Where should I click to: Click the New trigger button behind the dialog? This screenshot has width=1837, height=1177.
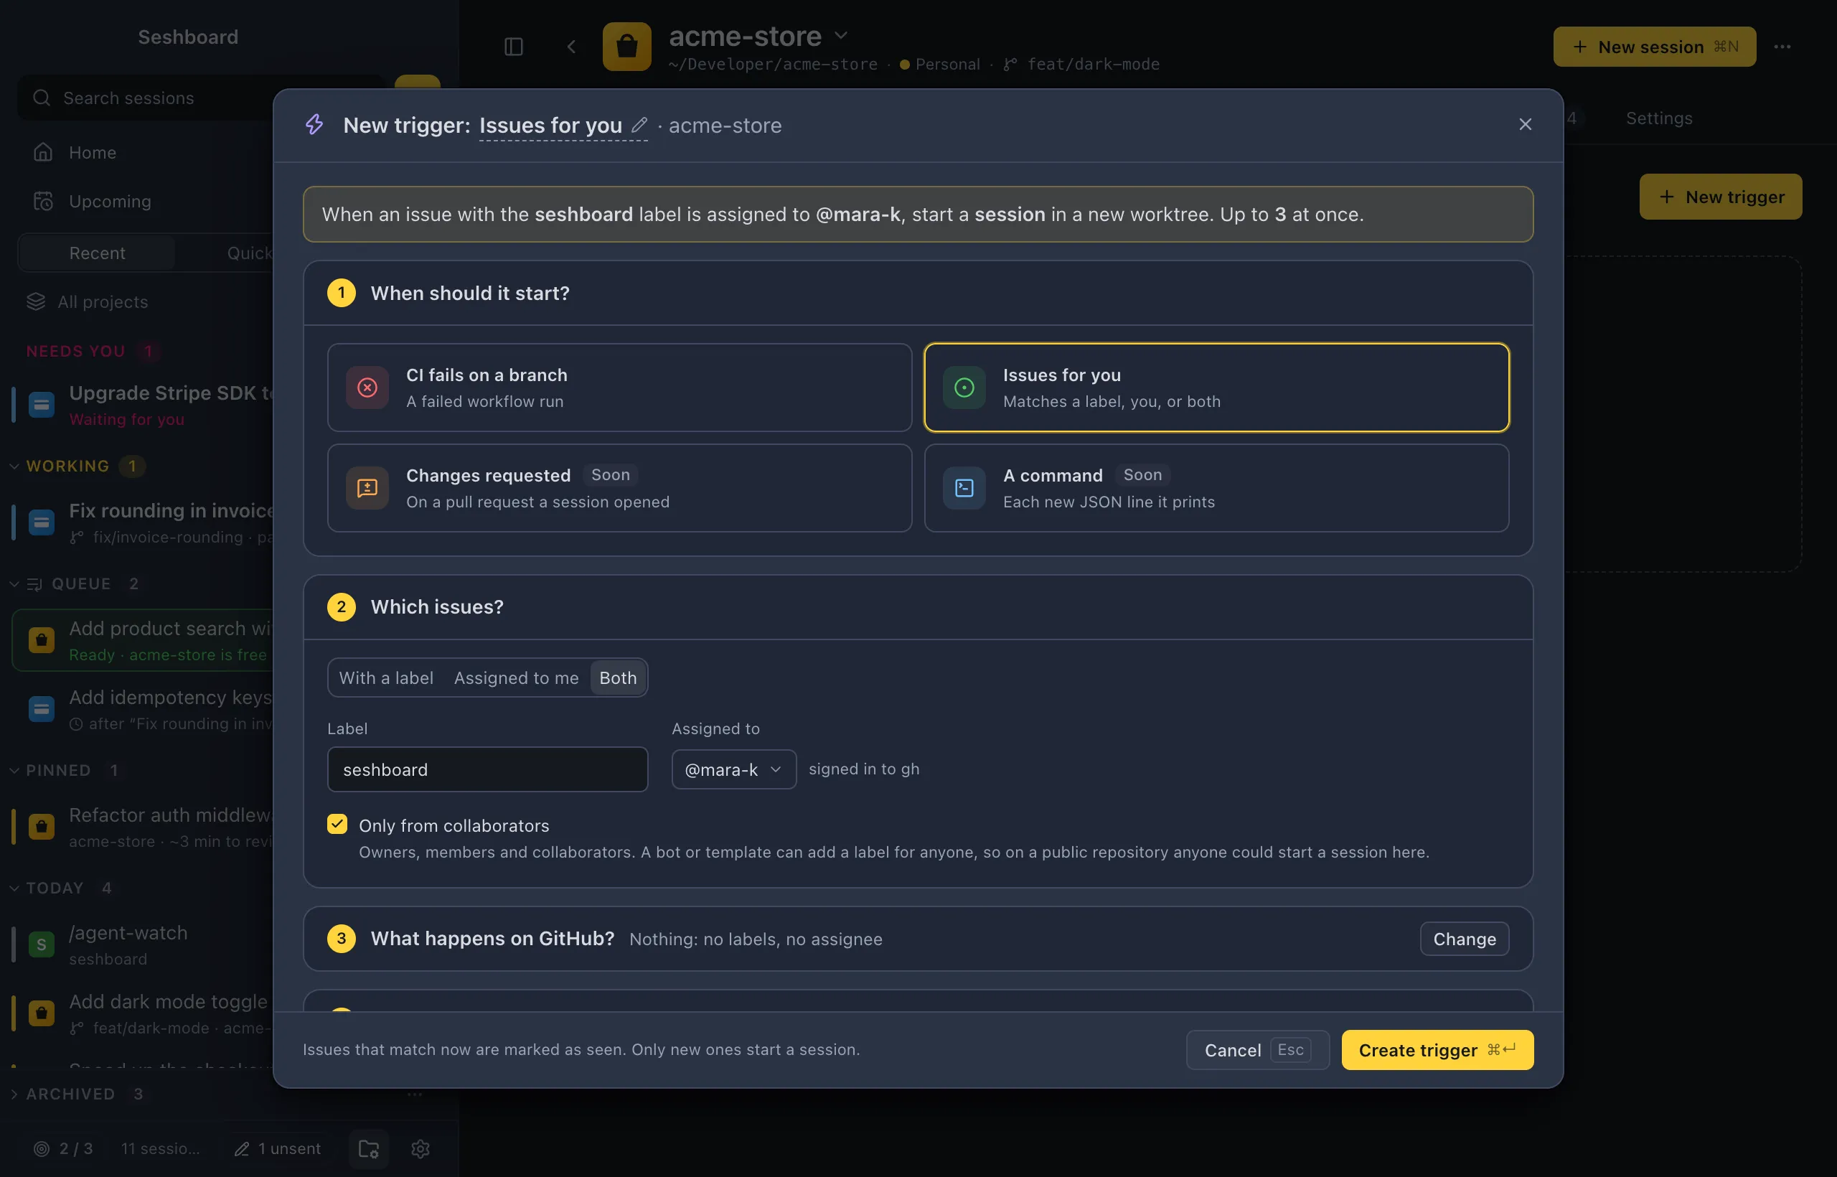(x=1721, y=197)
